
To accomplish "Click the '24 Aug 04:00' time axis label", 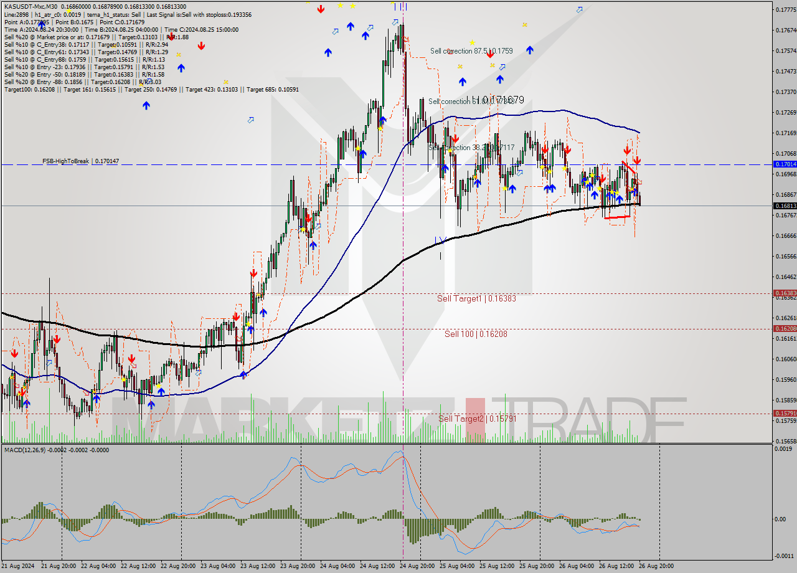I will coord(338,566).
